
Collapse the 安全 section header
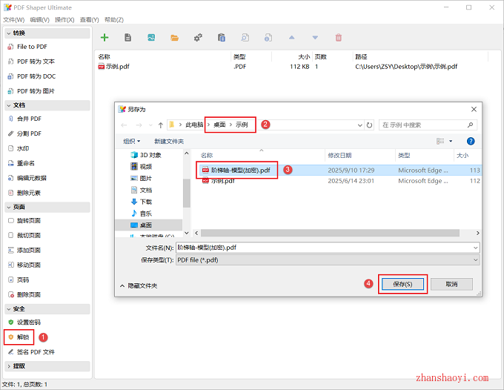(47, 308)
